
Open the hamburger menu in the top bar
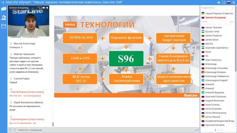[234, 3]
